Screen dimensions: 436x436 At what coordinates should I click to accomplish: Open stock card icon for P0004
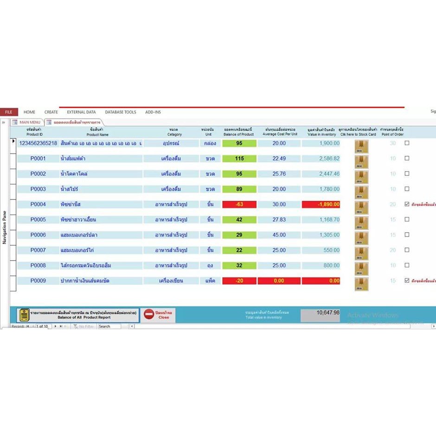pos(361,206)
